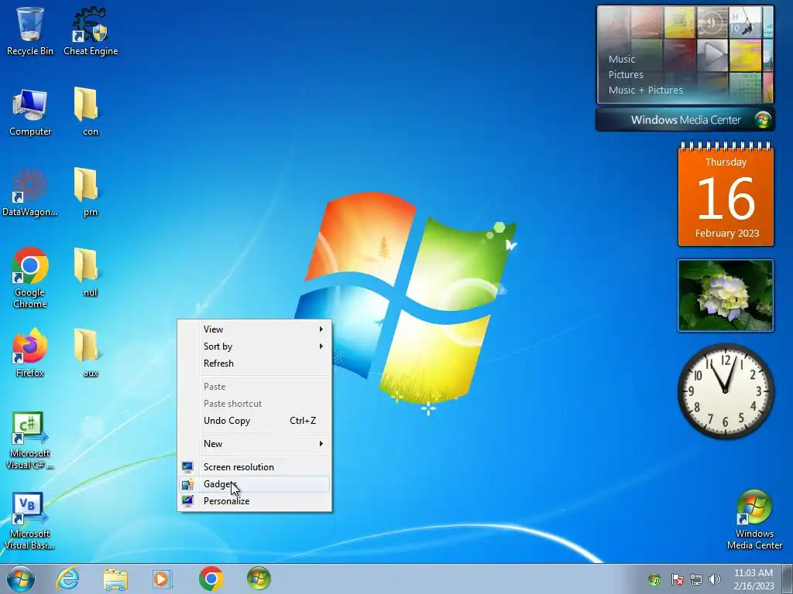793x594 pixels.
Task: Open the Start menu orb
Action: [21, 579]
